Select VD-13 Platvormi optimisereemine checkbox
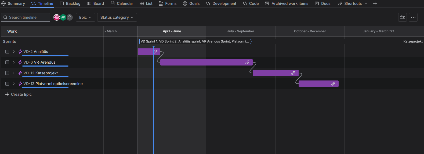424x154 pixels. (7, 84)
